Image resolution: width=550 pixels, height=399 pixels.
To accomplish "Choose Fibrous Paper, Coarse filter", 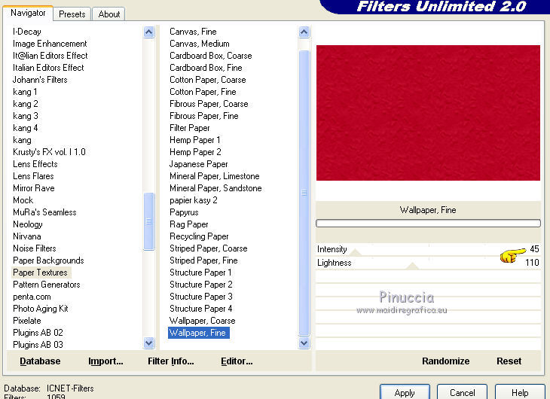I will pos(209,104).
